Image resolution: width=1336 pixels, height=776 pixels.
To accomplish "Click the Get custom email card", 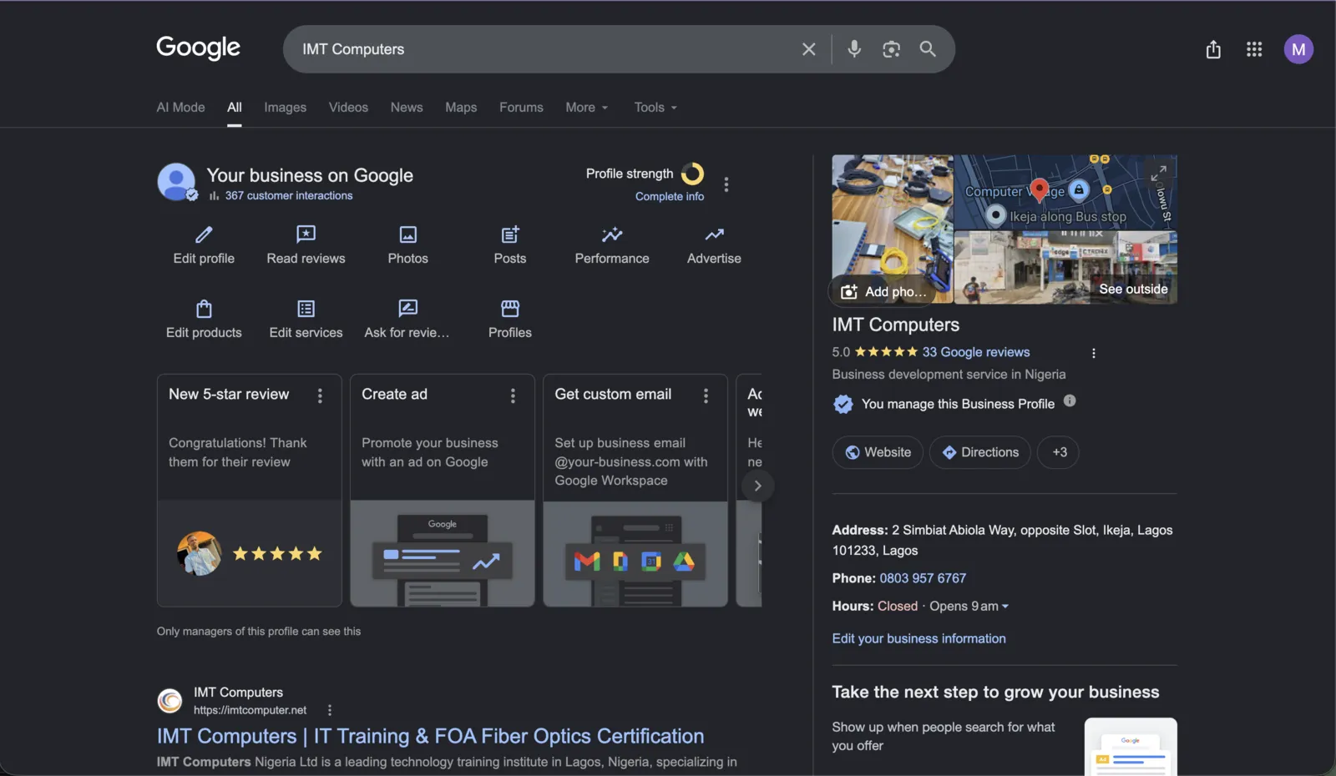I will click(635, 491).
